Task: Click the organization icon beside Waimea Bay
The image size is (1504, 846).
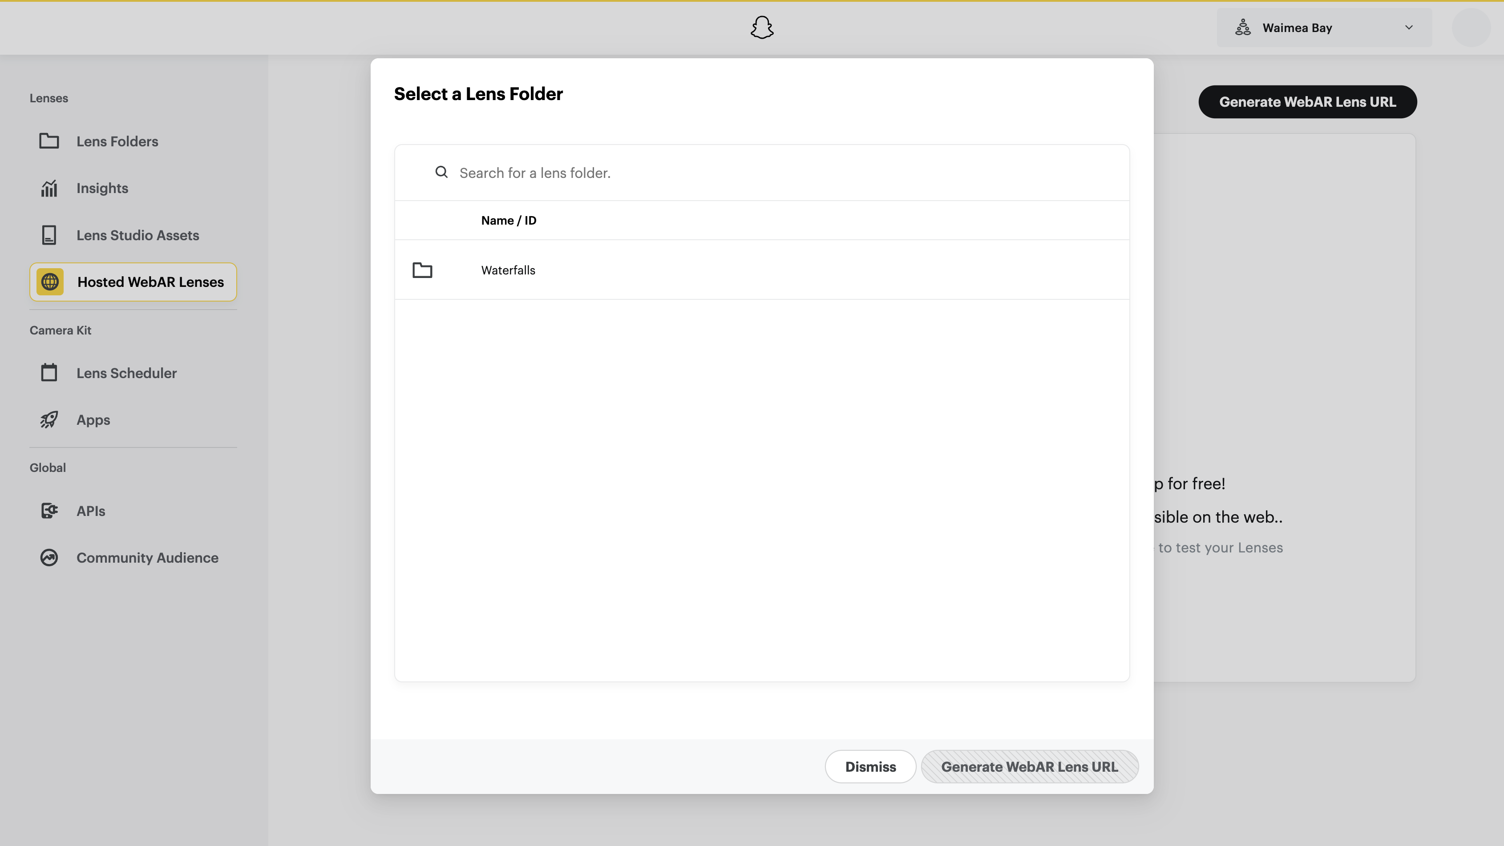Action: (x=1243, y=28)
